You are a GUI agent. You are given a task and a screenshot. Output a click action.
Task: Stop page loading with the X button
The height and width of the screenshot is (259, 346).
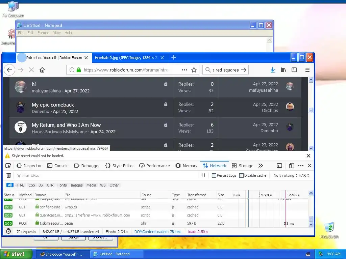tap(31, 70)
